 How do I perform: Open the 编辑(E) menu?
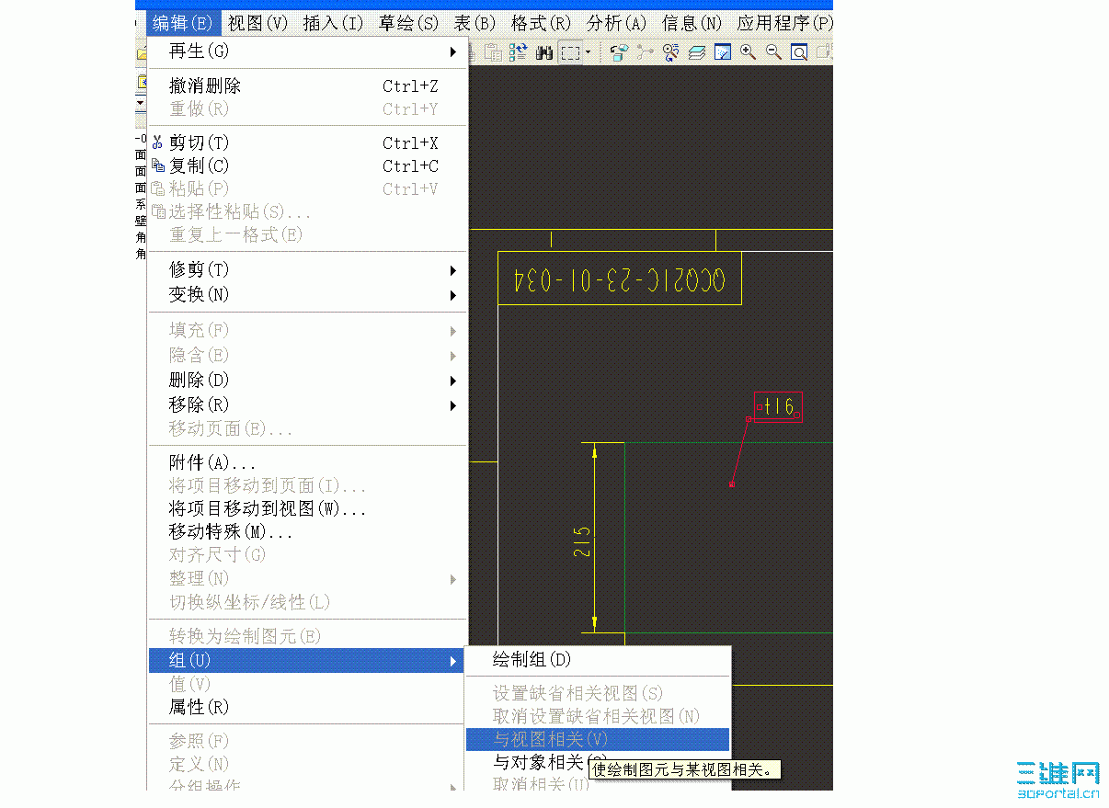click(x=183, y=23)
